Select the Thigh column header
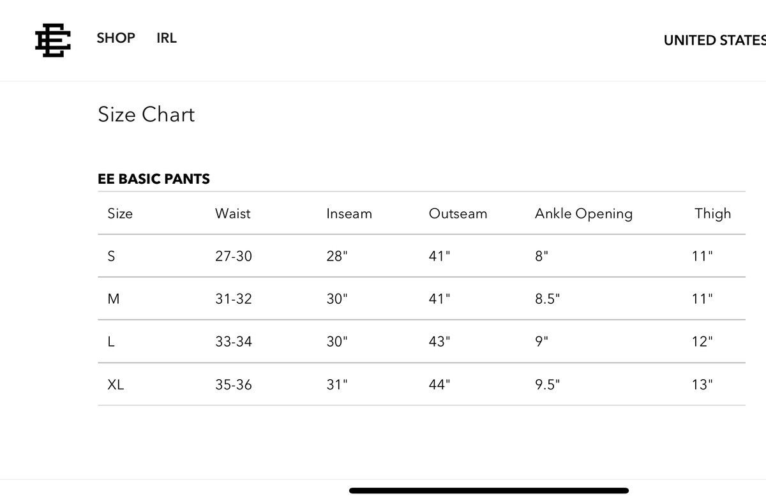 pos(713,214)
